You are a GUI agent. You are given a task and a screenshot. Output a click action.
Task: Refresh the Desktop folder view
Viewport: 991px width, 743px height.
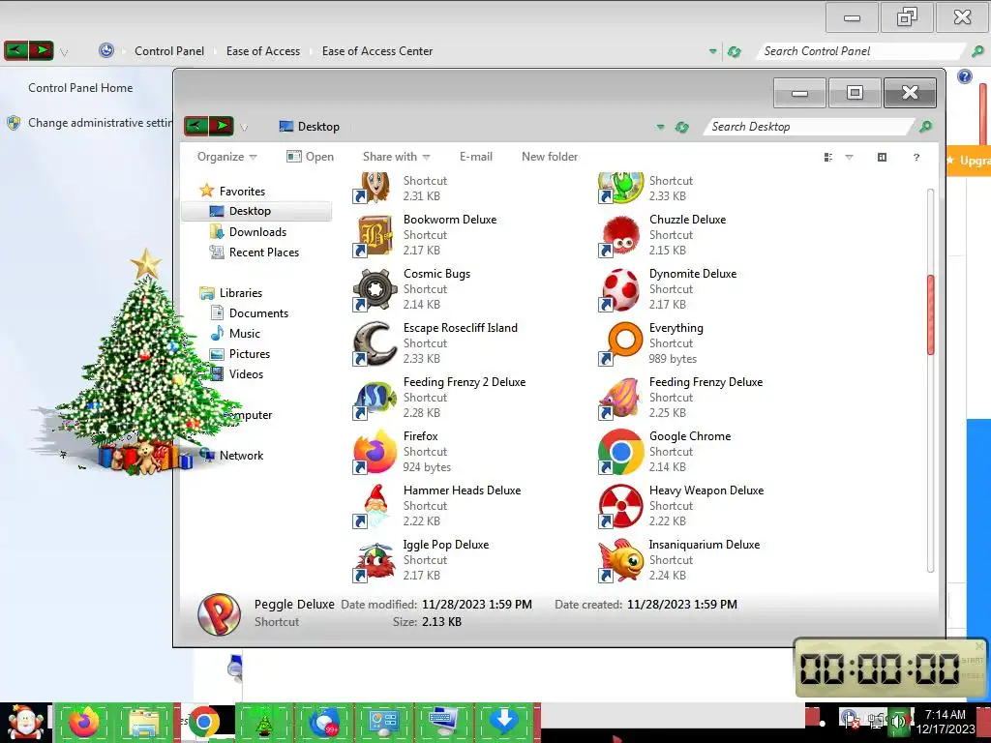point(682,127)
